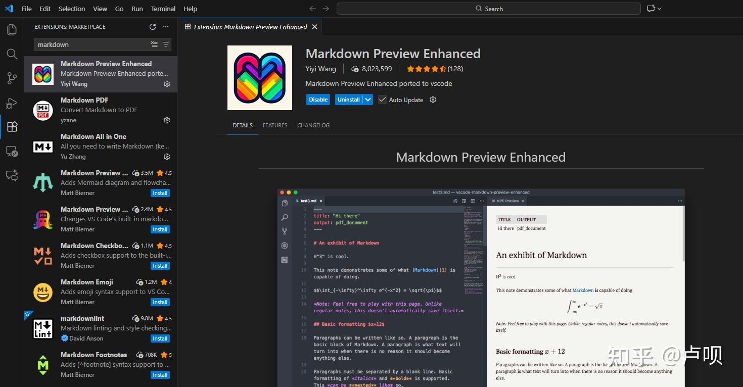Install the Markdown Checkboxes extension

click(160, 266)
